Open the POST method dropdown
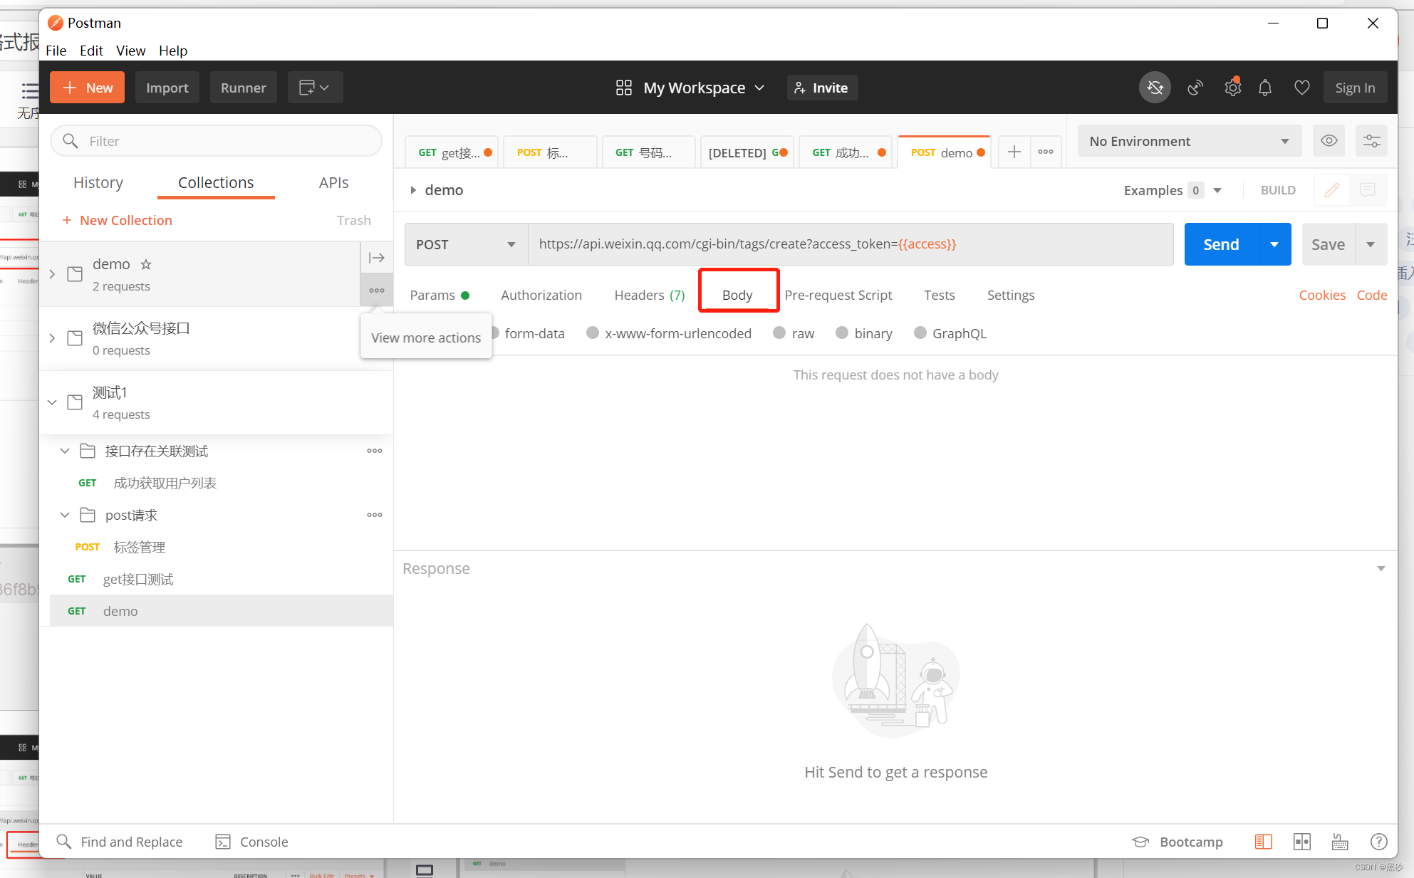The image size is (1414, 878). [466, 244]
